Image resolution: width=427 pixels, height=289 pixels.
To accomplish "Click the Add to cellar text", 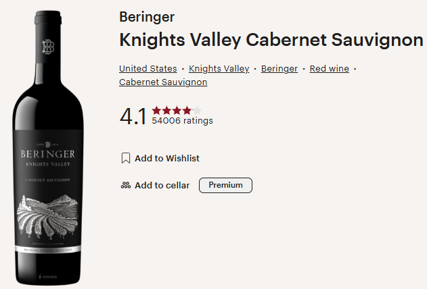I will pos(162,185).
